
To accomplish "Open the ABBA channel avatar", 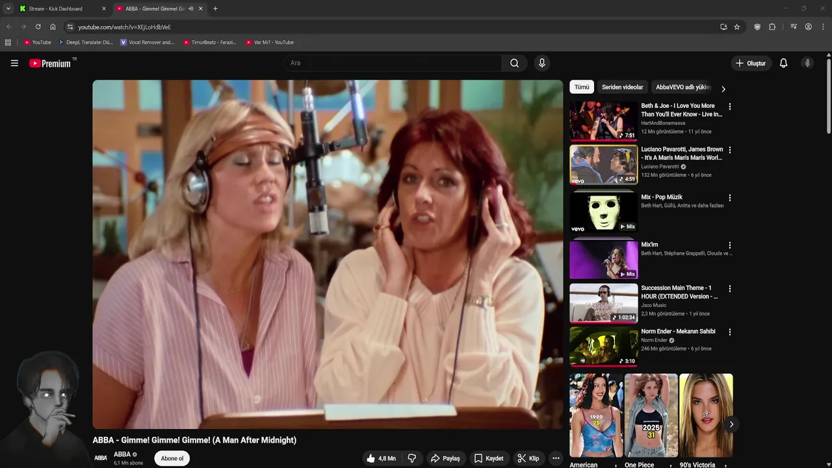I will pyautogui.click(x=101, y=458).
